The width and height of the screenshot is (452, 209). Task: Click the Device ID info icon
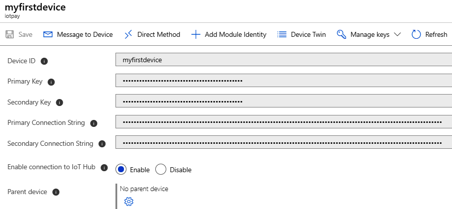click(x=44, y=61)
